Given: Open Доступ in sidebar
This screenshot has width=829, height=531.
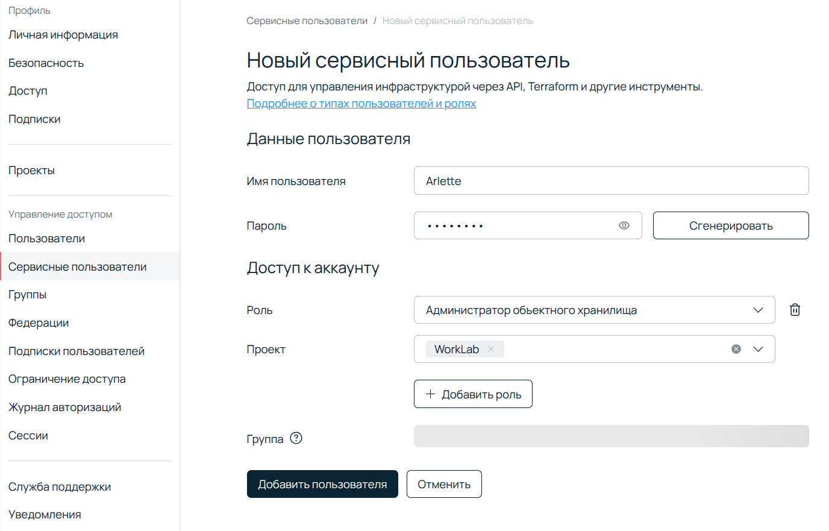Looking at the screenshot, I should pyautogui.click(x=28, y=91).
